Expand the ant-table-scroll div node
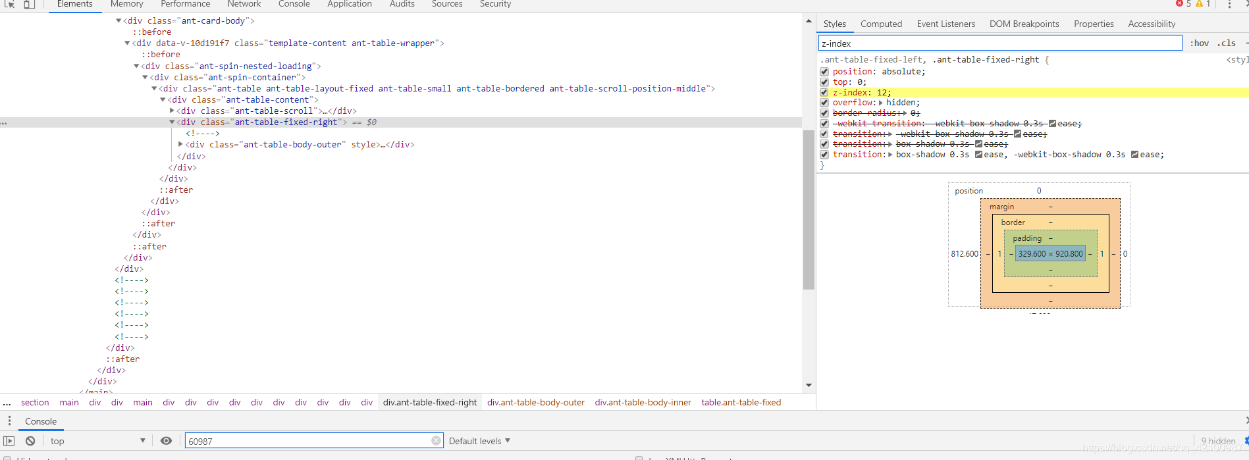 click(x=172, y=111)
